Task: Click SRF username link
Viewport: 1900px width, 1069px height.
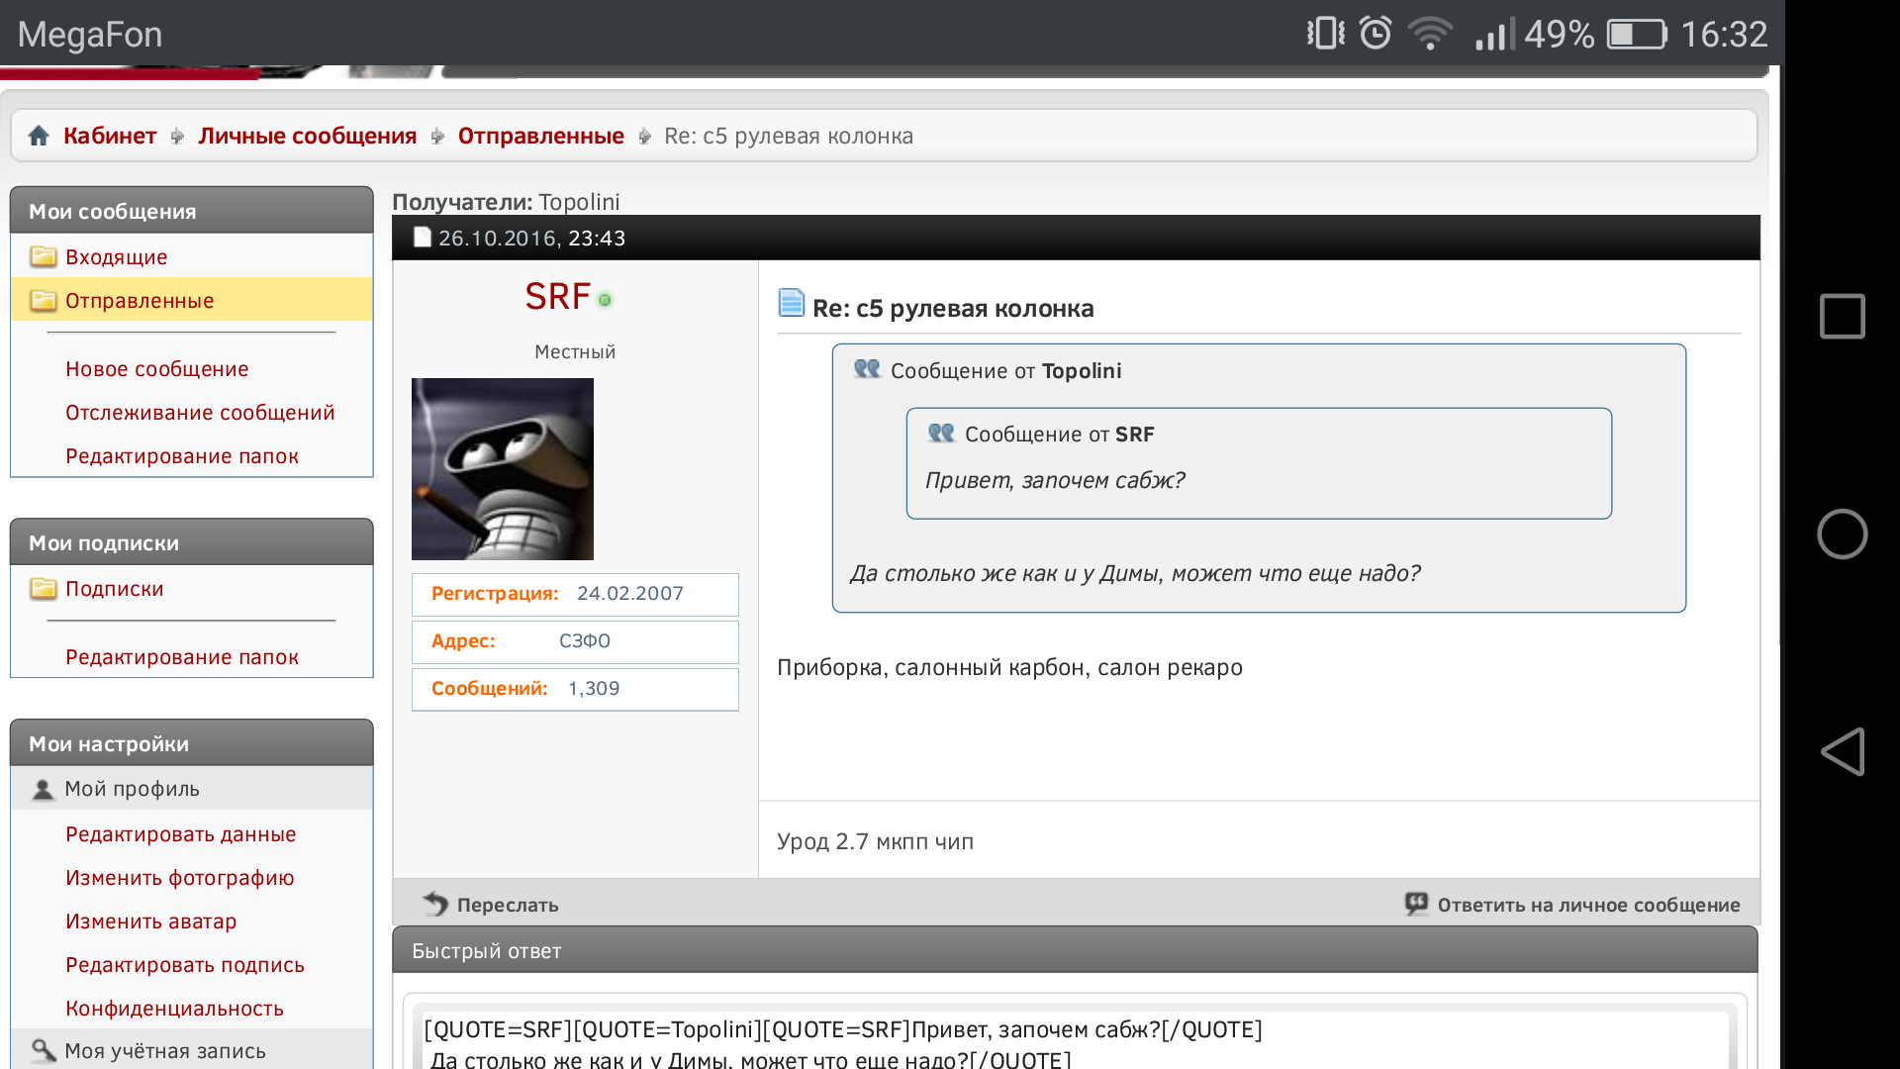Action: pyautogui.click(x=557, y=297)
